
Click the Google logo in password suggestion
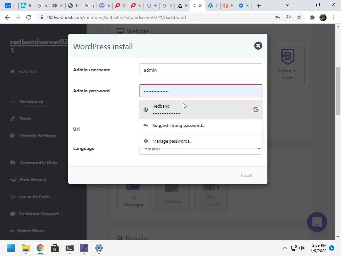(x=255, y=109)
